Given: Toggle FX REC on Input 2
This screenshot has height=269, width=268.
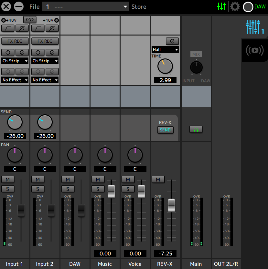Looking at the screenshot, I should 45,41.
